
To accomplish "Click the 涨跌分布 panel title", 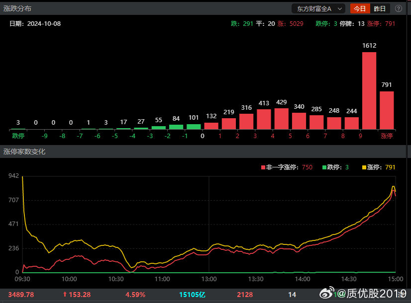I will (x=17, y=8).
